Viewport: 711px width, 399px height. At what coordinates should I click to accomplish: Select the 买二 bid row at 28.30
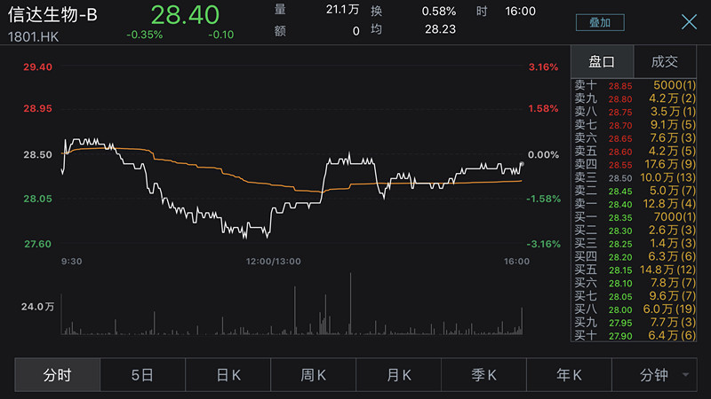(x=635, y=231)
